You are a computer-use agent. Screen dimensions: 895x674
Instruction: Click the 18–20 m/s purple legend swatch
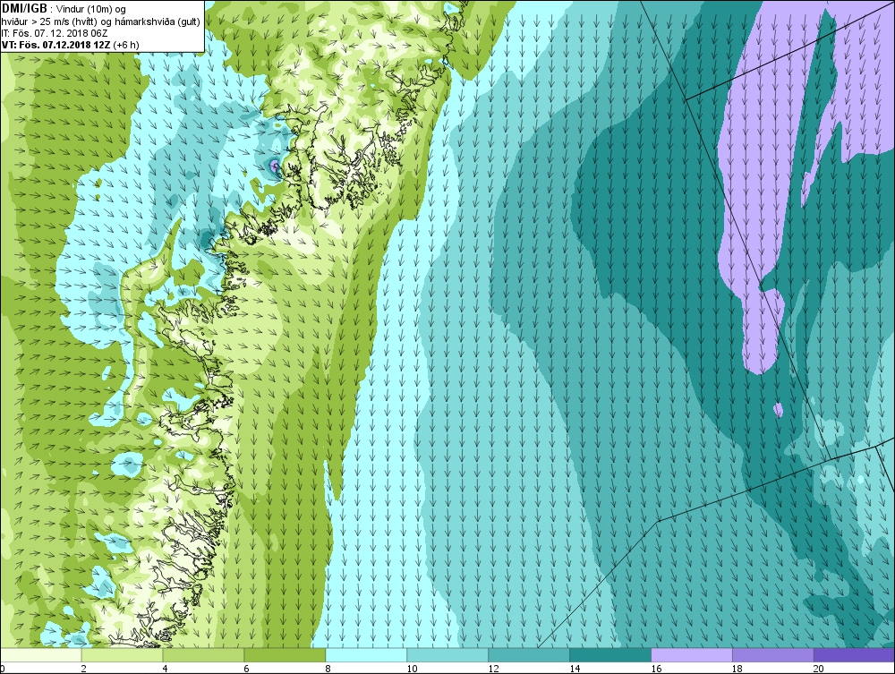(773, 654)
